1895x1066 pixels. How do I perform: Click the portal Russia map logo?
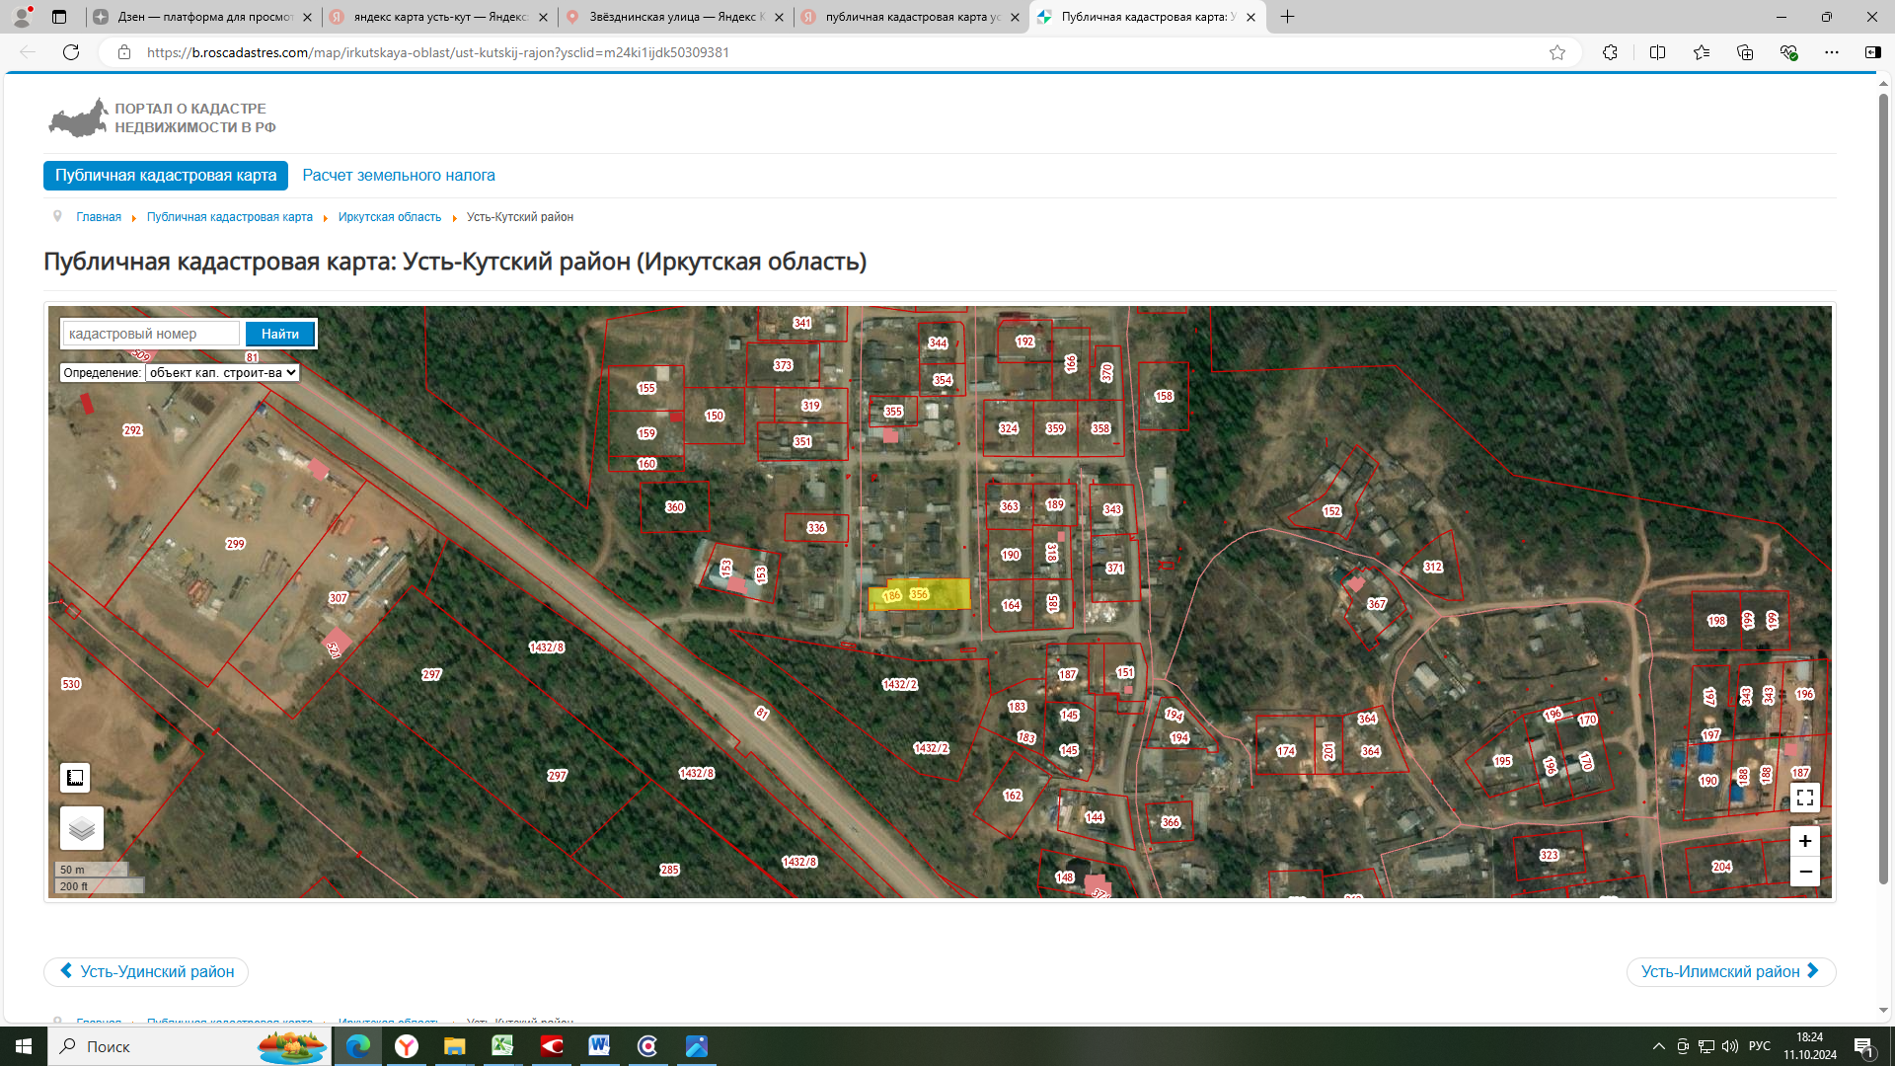pos(78,117)
